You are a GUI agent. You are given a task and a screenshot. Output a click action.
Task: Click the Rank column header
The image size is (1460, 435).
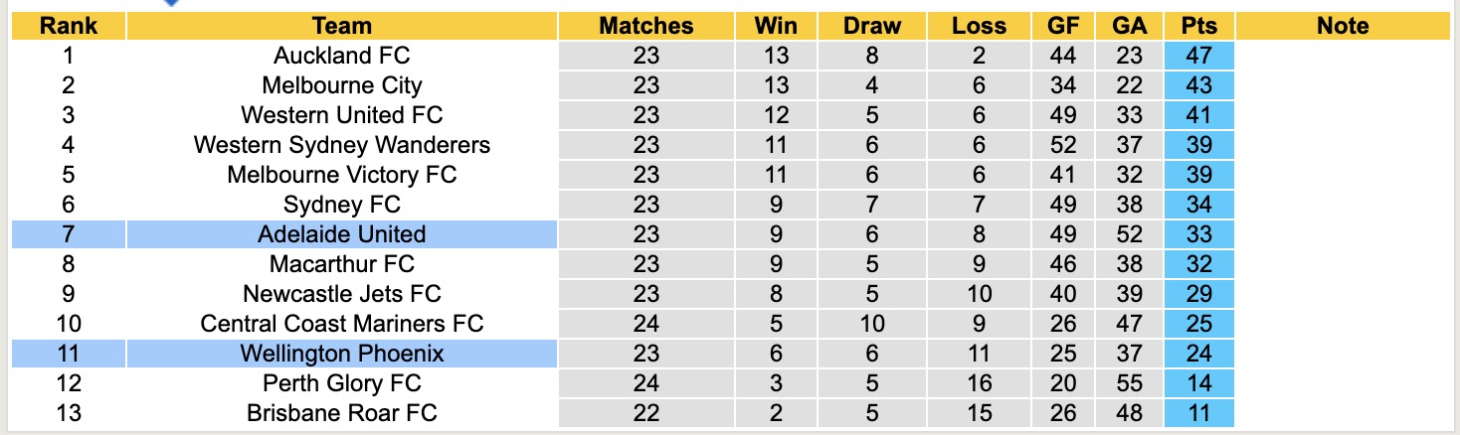[x=68, y=27]
